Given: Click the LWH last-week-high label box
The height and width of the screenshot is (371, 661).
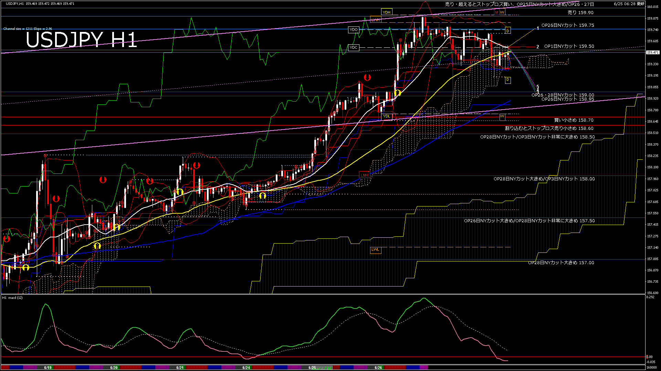Looking at the screenshot, I should tap(376, 20).
